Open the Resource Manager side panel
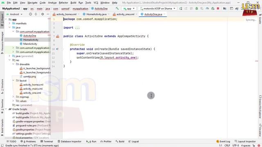This screenshot has height=147, width=262. (x=2, y=42)
